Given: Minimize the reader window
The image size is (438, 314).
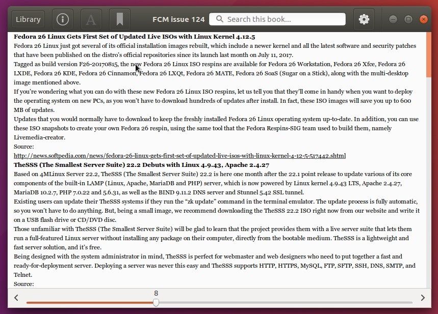Looking at the screenshot, I should [x=392, y=19].
